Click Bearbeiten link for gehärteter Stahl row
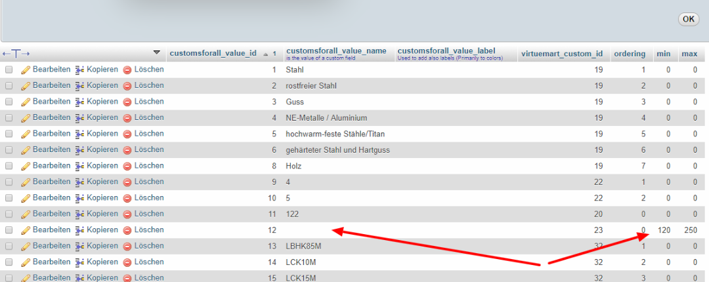 (51, 150)
